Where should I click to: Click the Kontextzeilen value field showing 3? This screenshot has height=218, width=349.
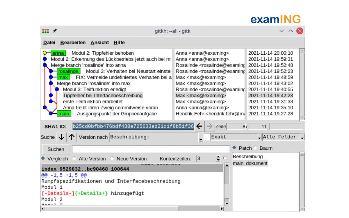(x=206, y=158)
